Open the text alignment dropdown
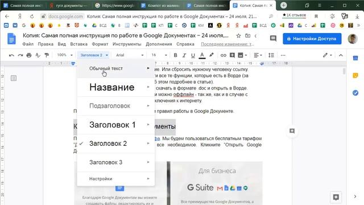364x205 pixels. point(258,55)
